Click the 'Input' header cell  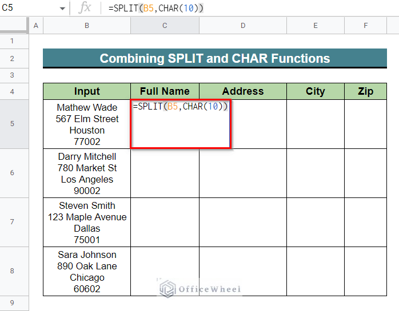point(87,91)
